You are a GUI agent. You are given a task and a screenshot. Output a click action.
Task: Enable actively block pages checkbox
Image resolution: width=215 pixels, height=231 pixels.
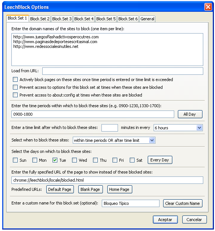pos(15,80)
